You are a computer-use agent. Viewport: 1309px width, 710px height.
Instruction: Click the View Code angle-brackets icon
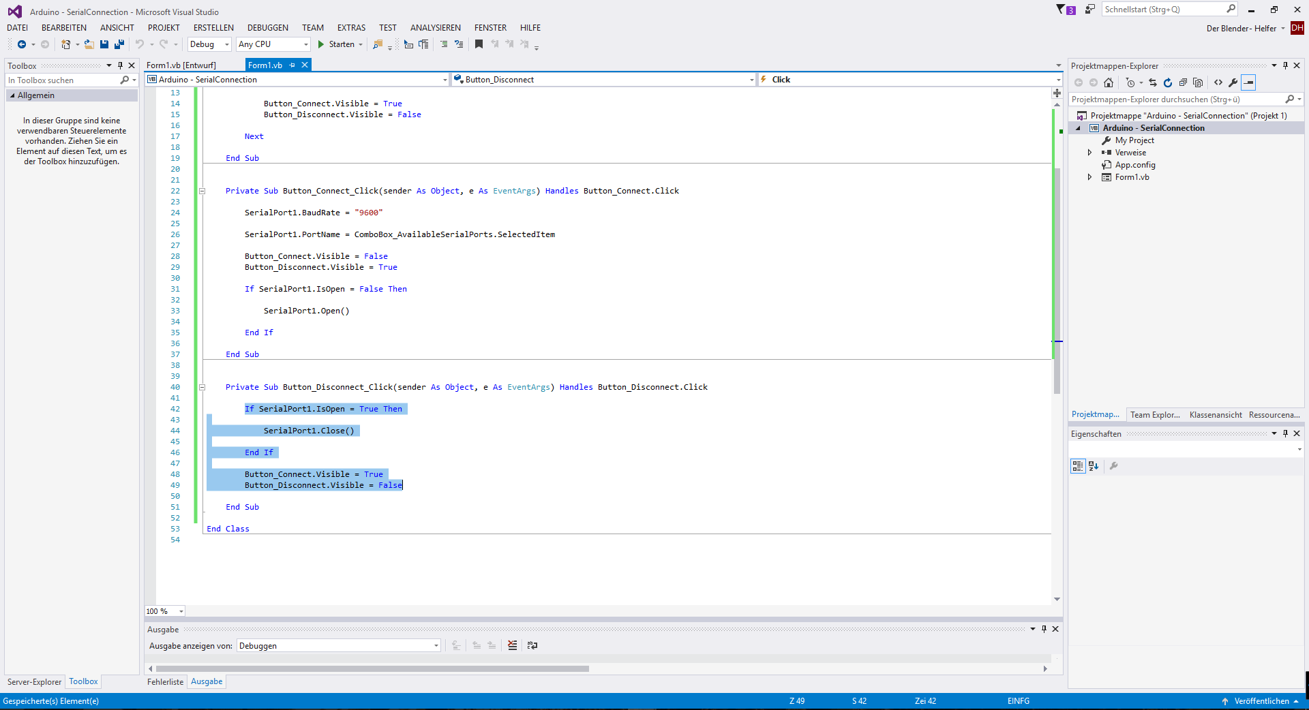(x=1218, y=82)
